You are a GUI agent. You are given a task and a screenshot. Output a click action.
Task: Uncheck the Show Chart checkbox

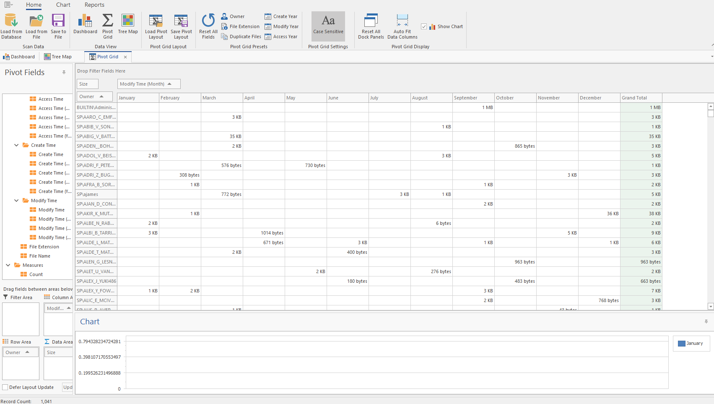tap(424, 26)
